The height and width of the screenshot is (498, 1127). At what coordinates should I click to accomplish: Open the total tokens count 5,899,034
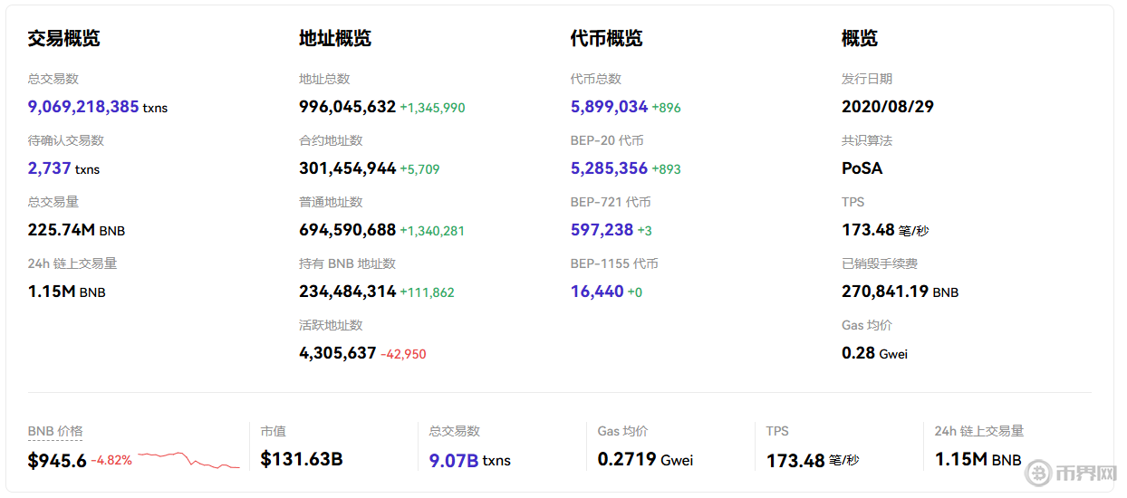609,107
